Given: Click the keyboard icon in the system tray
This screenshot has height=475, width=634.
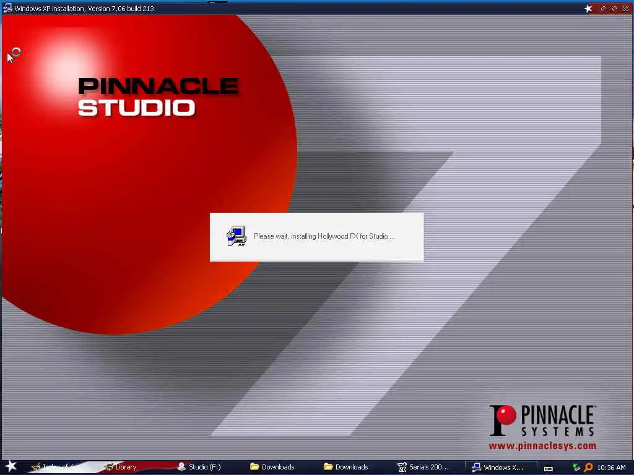Looking at the screenshot, I should pyautogui.click(x=549, y=468).
